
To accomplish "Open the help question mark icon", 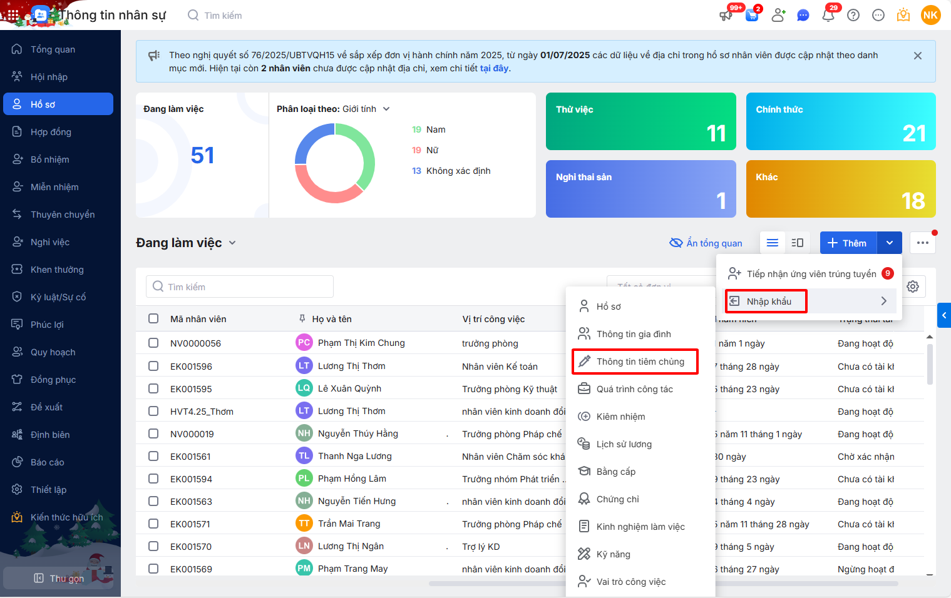I will tap(853, 16).
